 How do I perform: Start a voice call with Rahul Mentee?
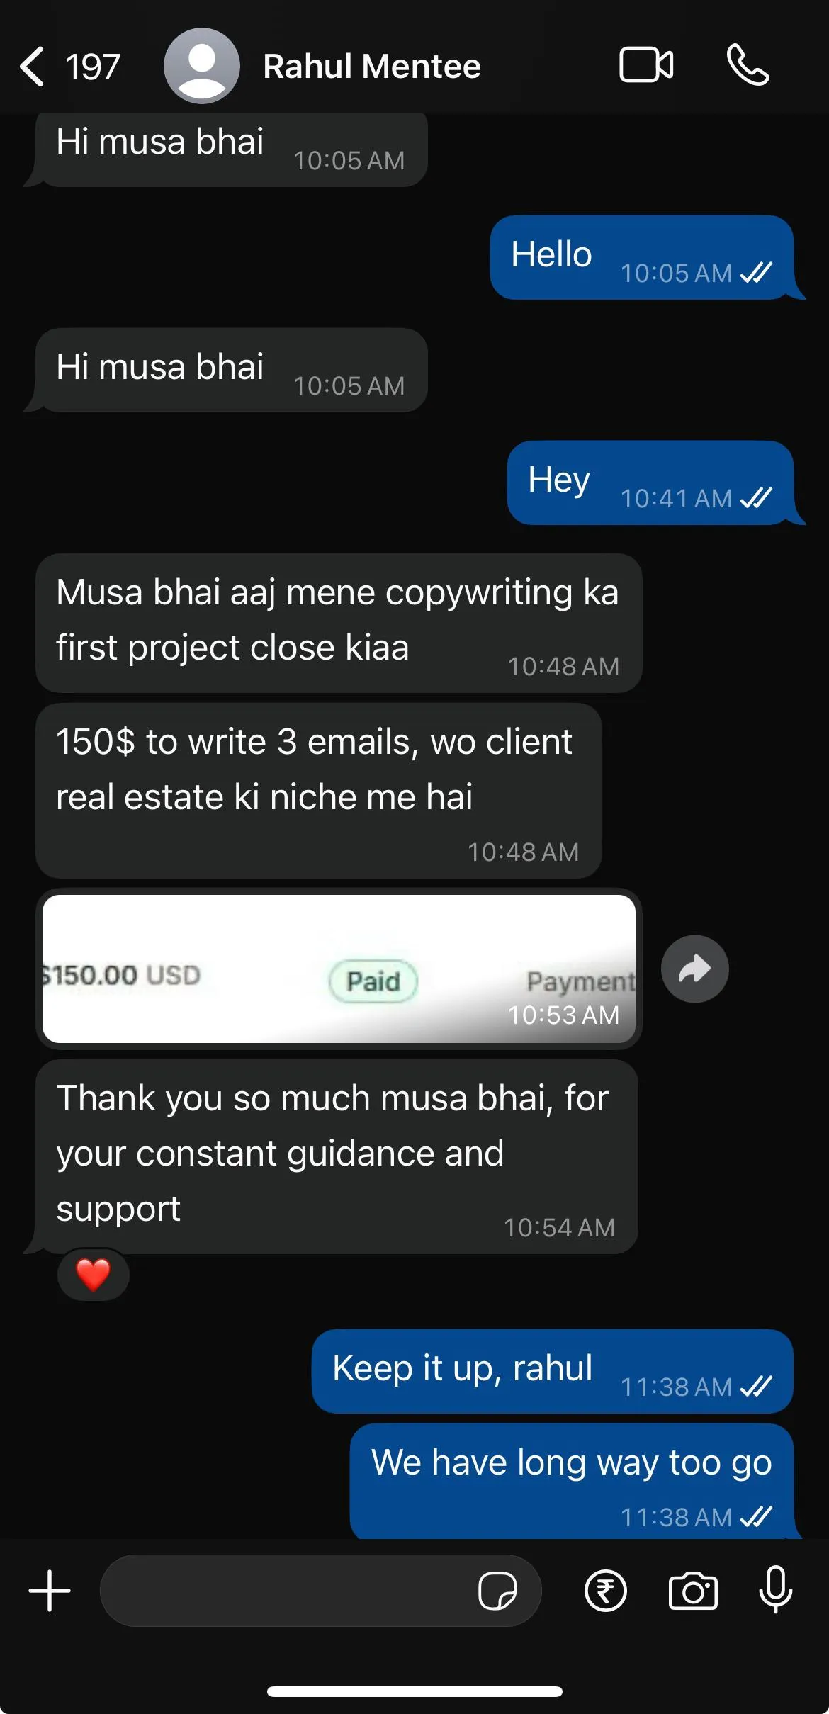click(x=748, y=65)
